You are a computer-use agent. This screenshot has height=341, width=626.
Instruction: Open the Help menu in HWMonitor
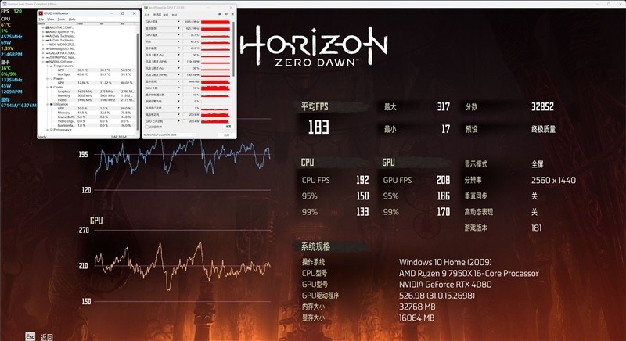click(72, 19)
